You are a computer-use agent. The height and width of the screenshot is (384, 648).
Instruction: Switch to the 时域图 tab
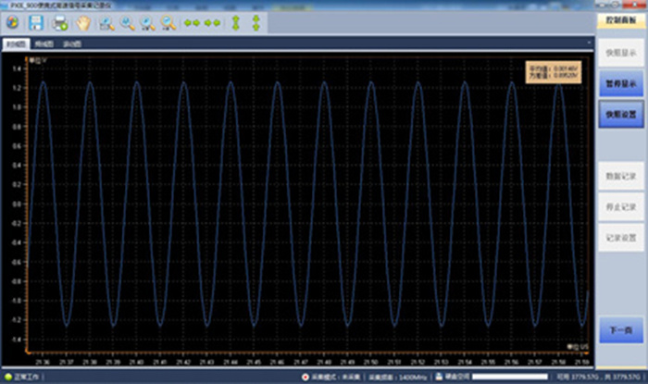tap(15, 43)
